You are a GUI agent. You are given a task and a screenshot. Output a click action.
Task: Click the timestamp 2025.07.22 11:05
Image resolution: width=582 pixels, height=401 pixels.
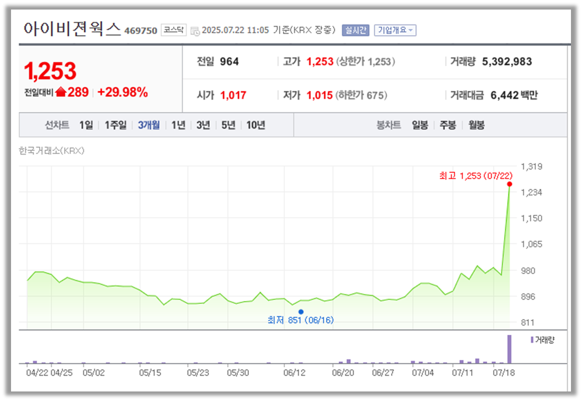pos(235,30)
